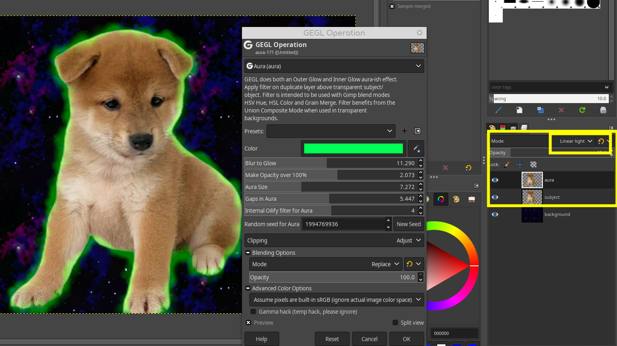Open the sRGB color space assumption dropdown
The image size is (617, 346).
[337, 300]
